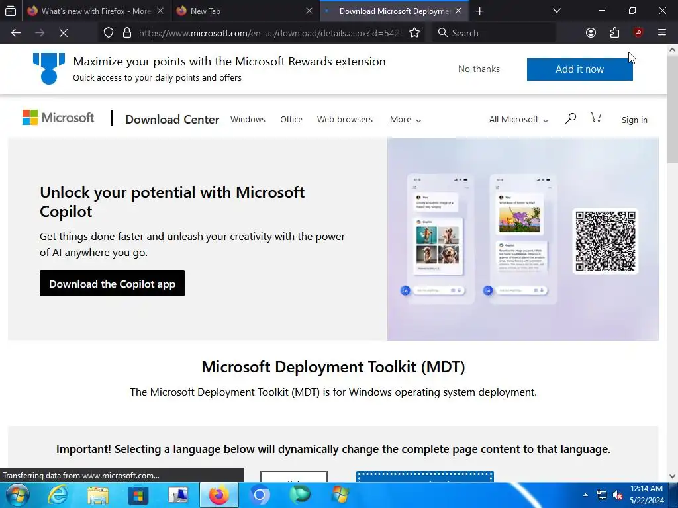Click the Microsoft Deployment Toolkit (MDT) heading

tap(334, 366)
